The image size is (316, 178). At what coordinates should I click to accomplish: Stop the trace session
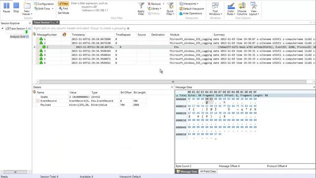(x=16, y=8)
